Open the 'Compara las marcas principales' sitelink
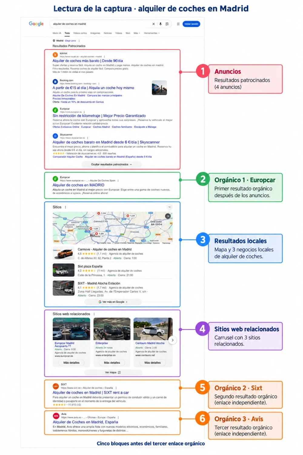Screen dimensions: 303x455 [105, 96]
